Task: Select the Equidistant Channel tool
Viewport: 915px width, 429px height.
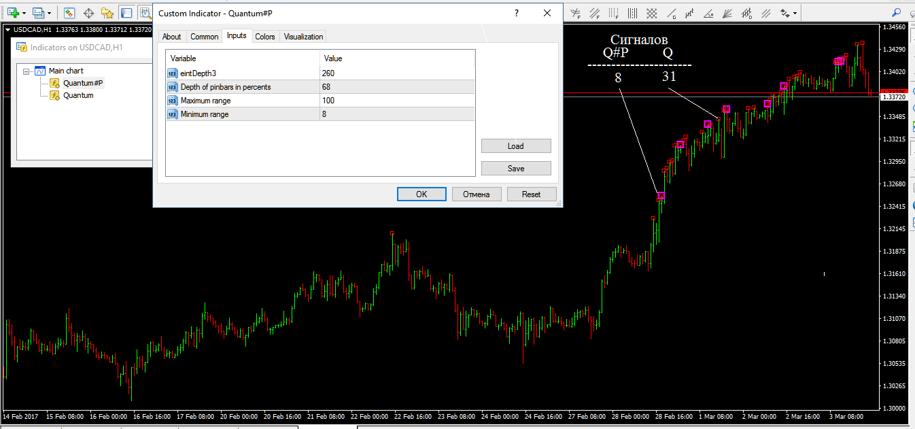Action: [766, 13]
